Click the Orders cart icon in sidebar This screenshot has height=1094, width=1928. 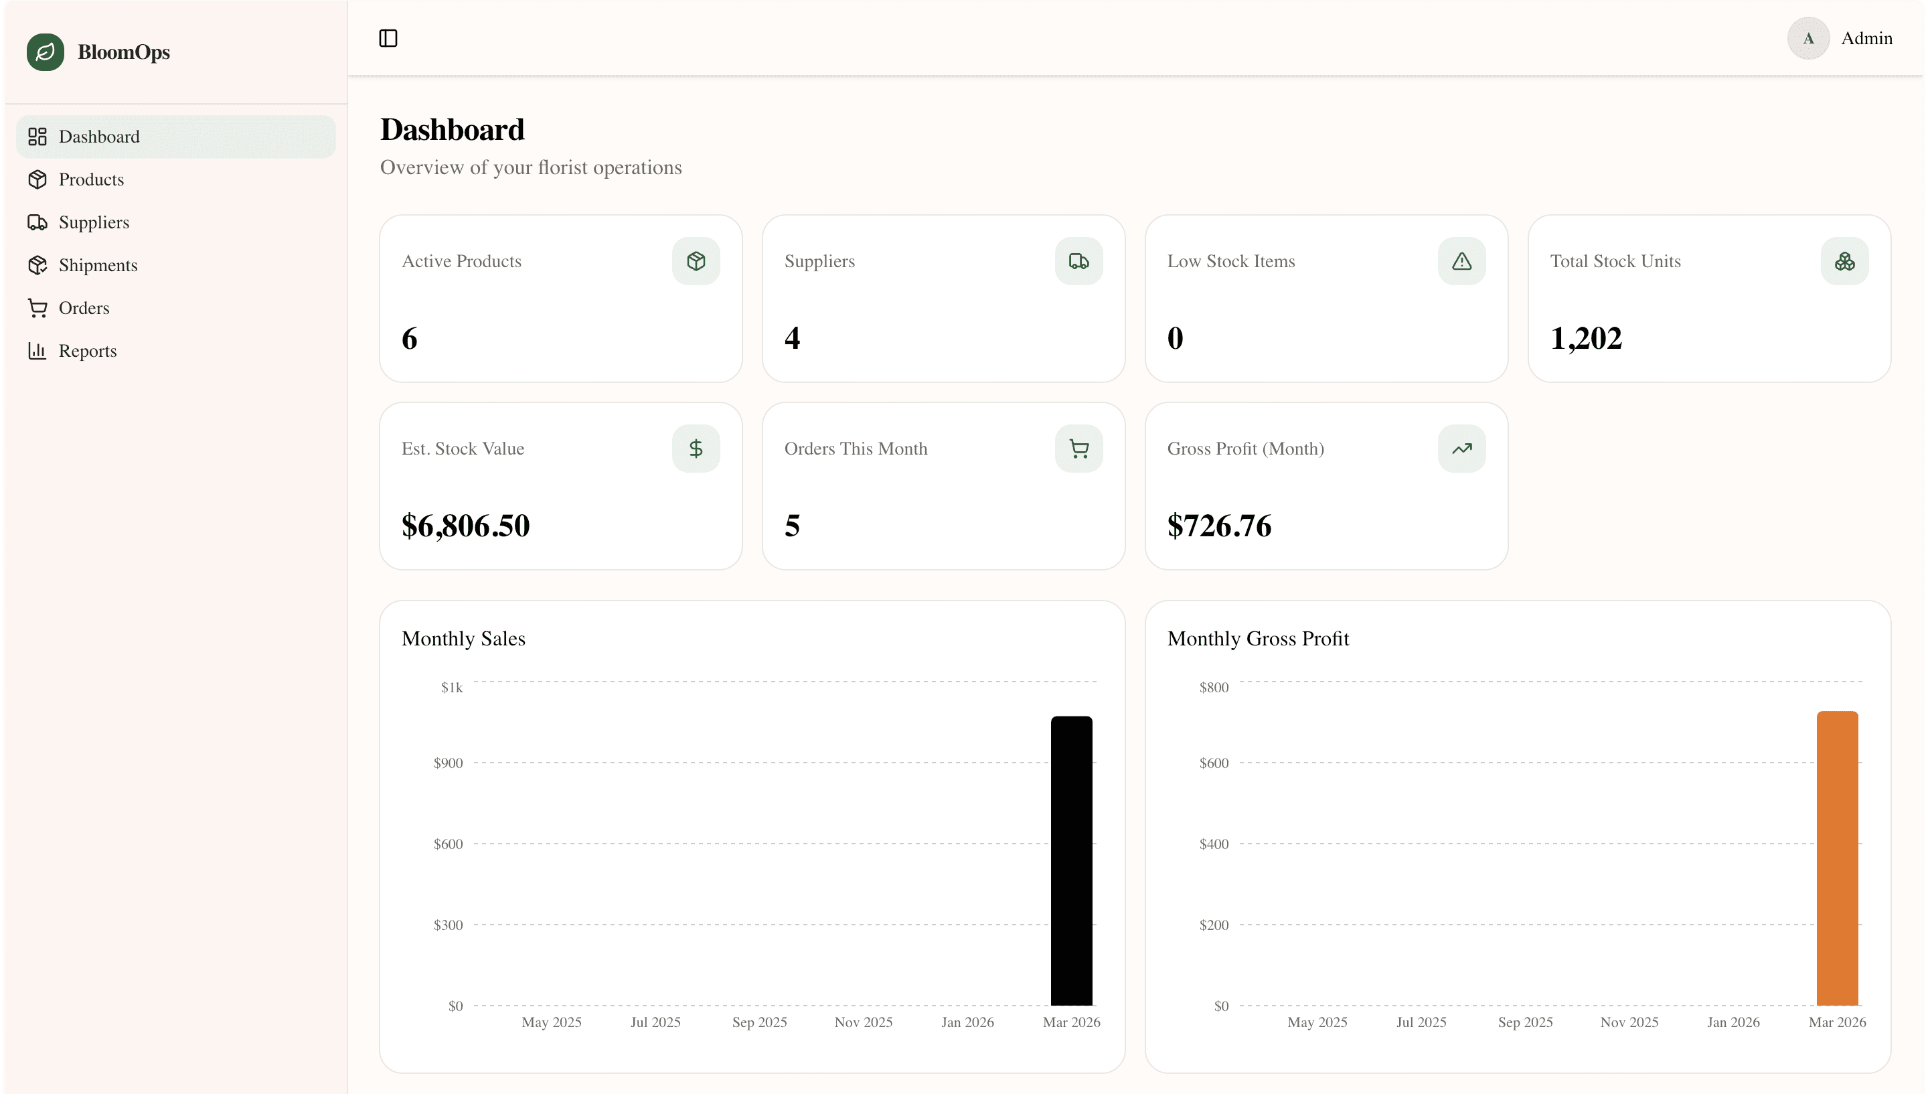[38, 307]
